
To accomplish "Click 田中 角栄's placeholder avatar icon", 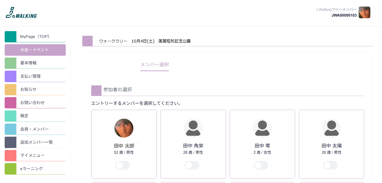I will pos(193,128).
